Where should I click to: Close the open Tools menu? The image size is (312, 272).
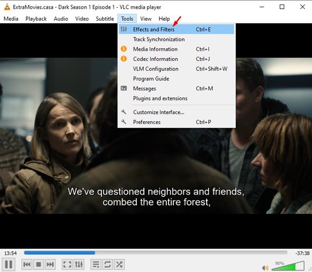(127, 18)
